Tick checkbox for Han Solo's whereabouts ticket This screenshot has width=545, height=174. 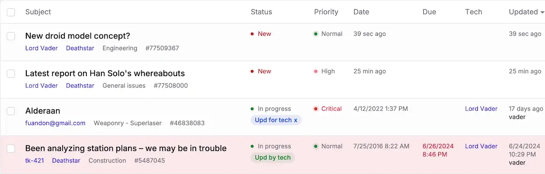click(11, 73)
